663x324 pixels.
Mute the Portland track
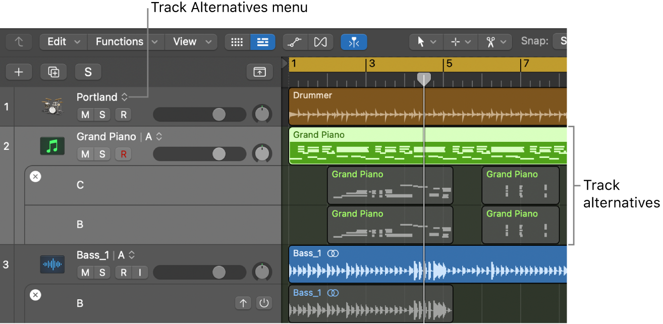click(85, 115)
